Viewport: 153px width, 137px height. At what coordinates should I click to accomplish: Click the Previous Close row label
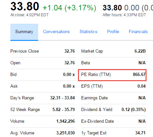click(25, 51)
